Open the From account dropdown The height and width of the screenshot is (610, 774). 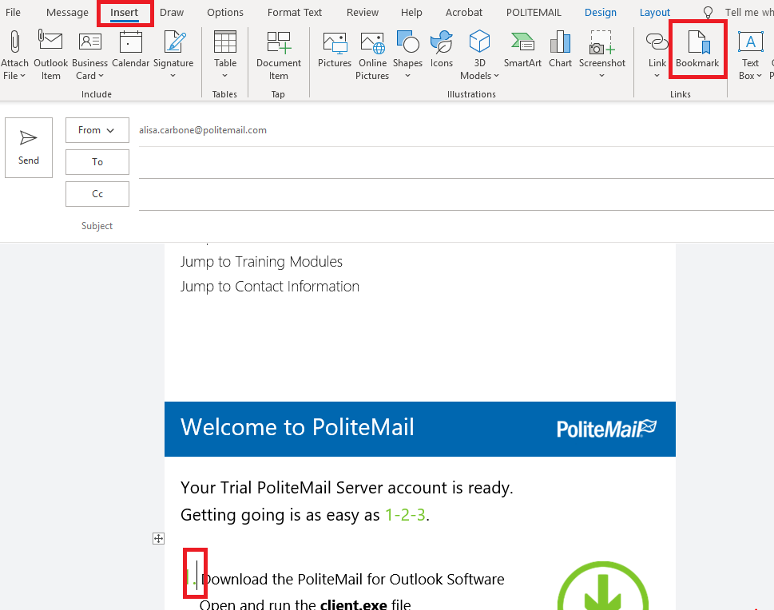pos(97,130)
